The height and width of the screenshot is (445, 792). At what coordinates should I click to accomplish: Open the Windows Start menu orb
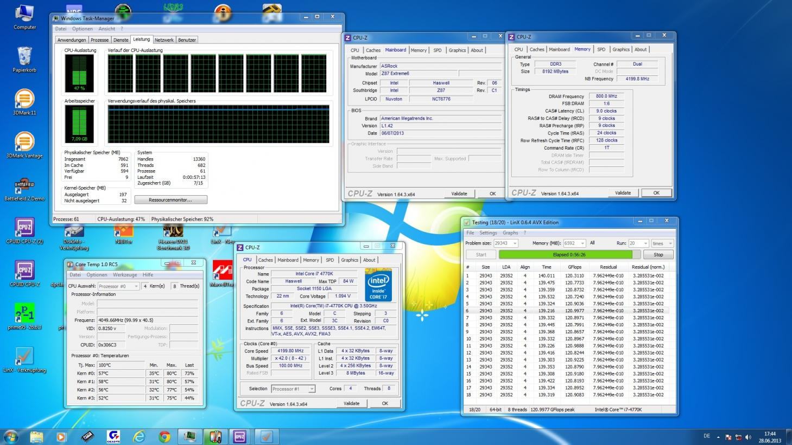(x=11, y=436)
